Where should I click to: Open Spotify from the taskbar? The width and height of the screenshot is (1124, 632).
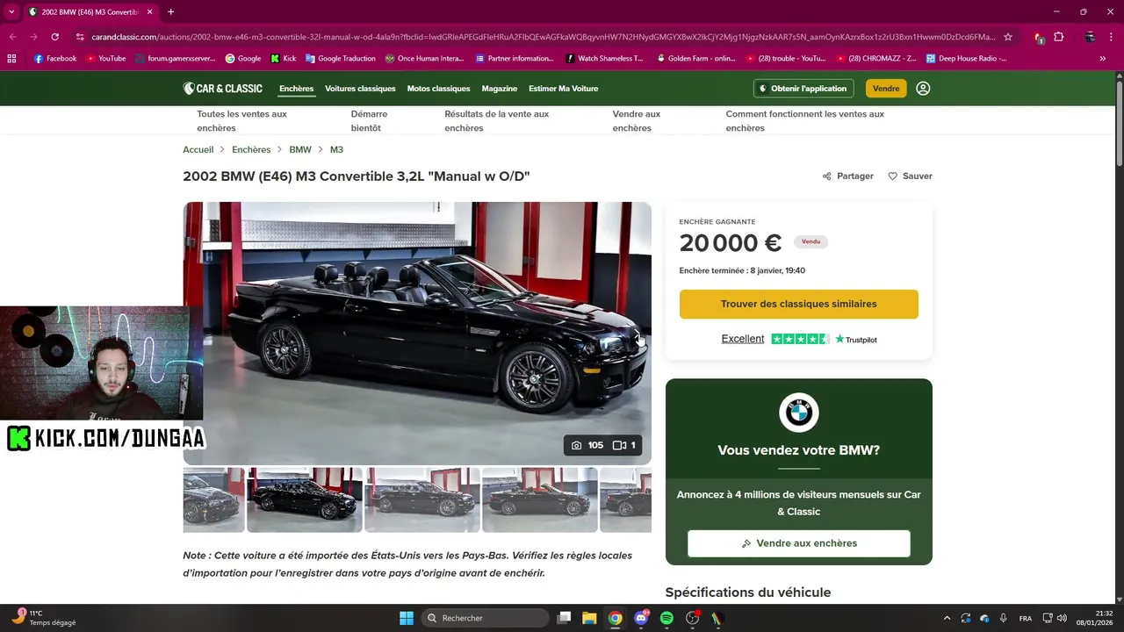666,618
